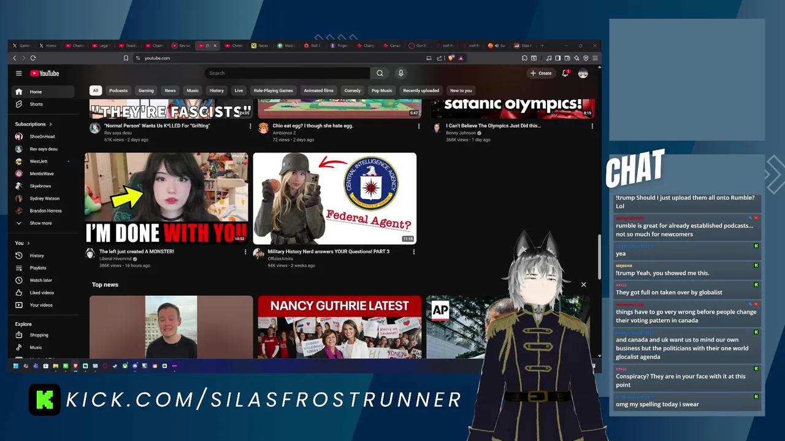Go to Home in the YouTube sidebar

[43, 92]
